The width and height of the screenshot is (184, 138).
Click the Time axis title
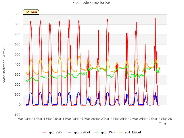[x=163, y=123]
